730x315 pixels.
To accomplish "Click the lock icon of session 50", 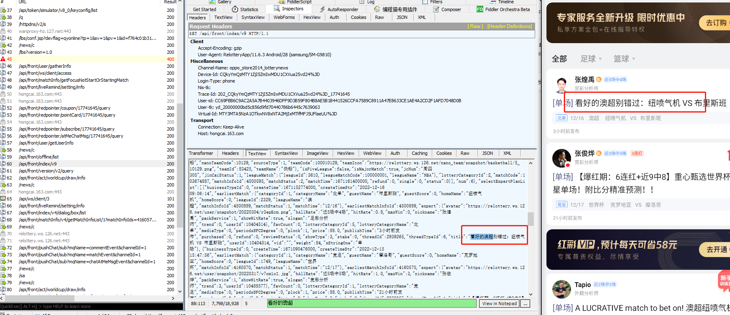I will point(3,94).
